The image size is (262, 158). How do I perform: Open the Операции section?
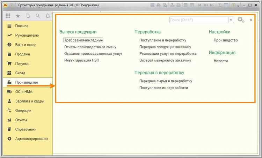(x=28, y=111)
